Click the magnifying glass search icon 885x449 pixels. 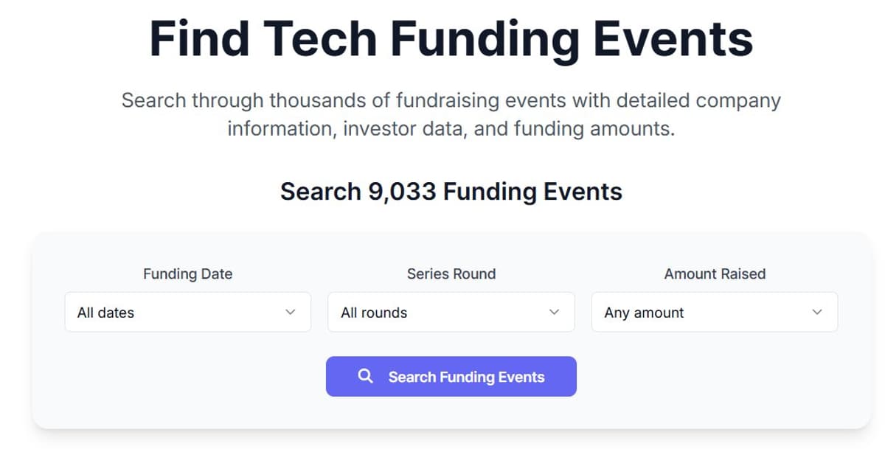pos(365,376)
